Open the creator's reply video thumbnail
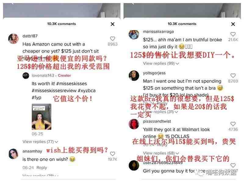The image size is (244, 183). [41, 117]
